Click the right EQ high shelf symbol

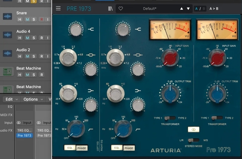pyautogui.click(x=138, y=29)
